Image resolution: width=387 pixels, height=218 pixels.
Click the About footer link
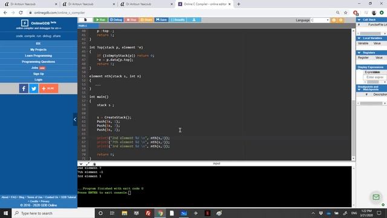coord(5,197)
